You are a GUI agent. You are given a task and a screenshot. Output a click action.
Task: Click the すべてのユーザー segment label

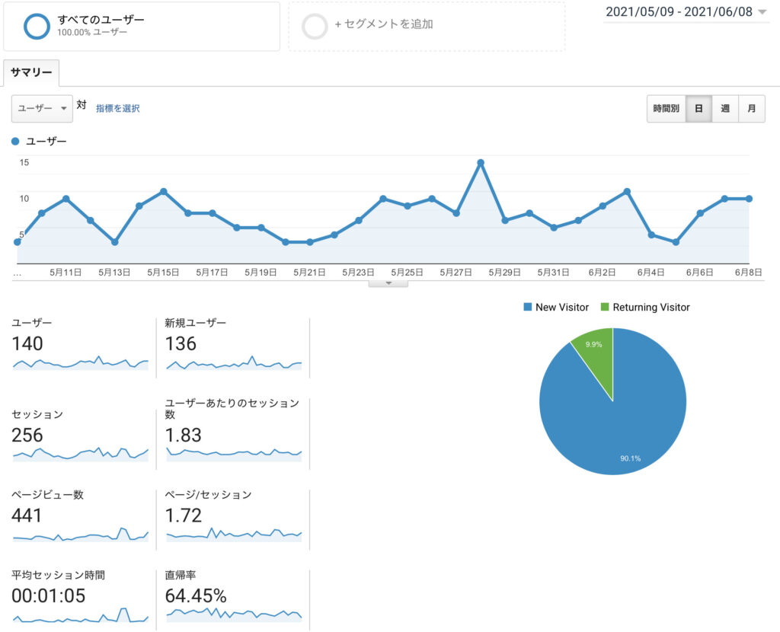point(101,19)
